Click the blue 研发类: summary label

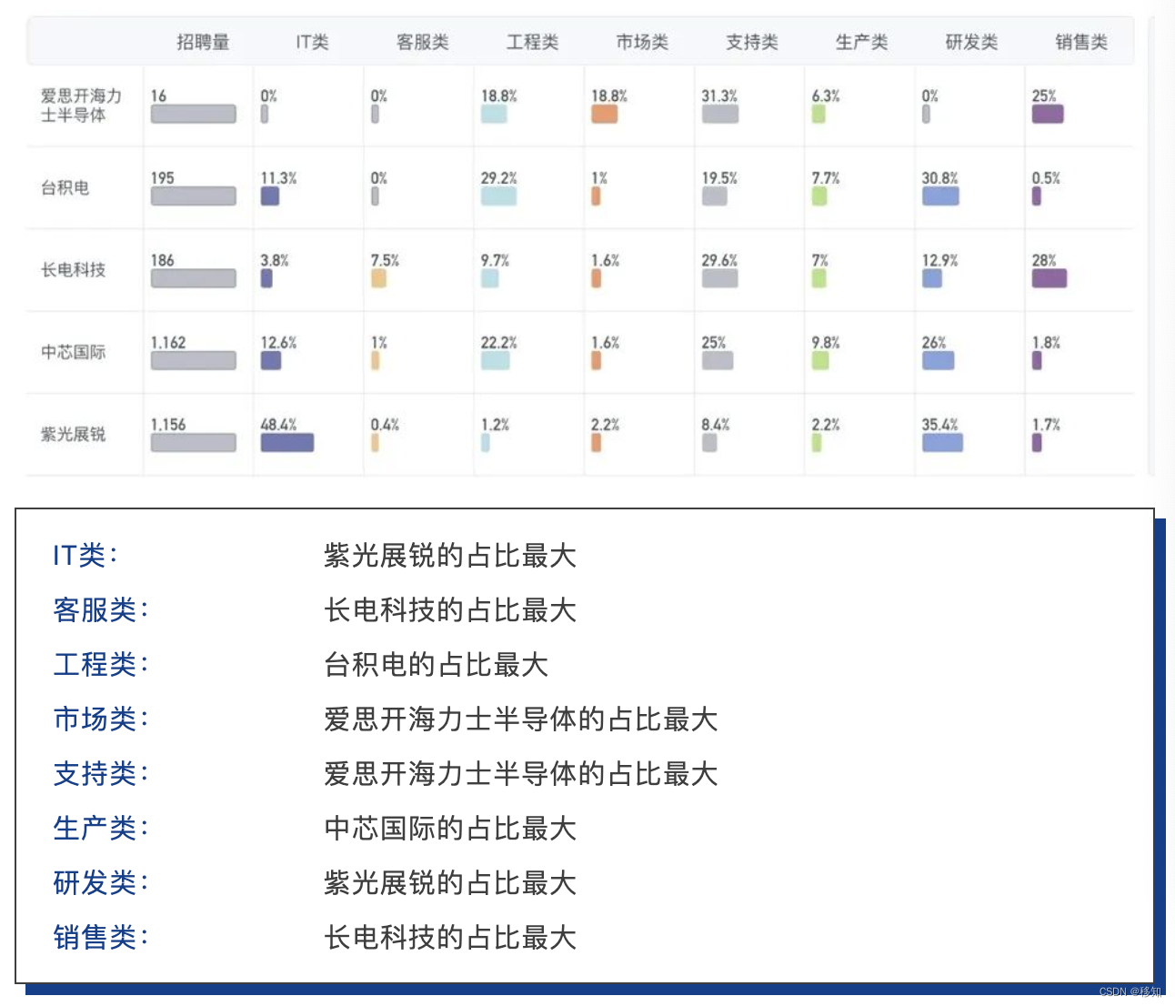pos(100,882)
